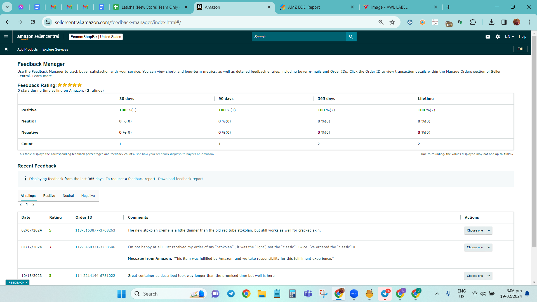Open File Explorer from the taskbar

click(262, 294)
